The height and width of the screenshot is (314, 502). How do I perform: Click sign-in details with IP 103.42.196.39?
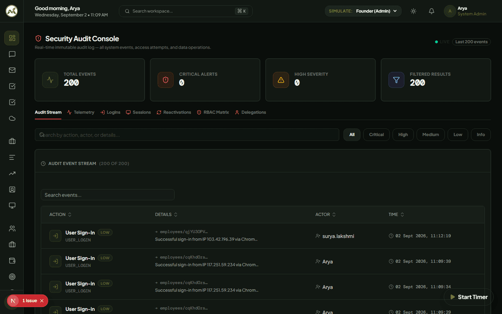206,240
